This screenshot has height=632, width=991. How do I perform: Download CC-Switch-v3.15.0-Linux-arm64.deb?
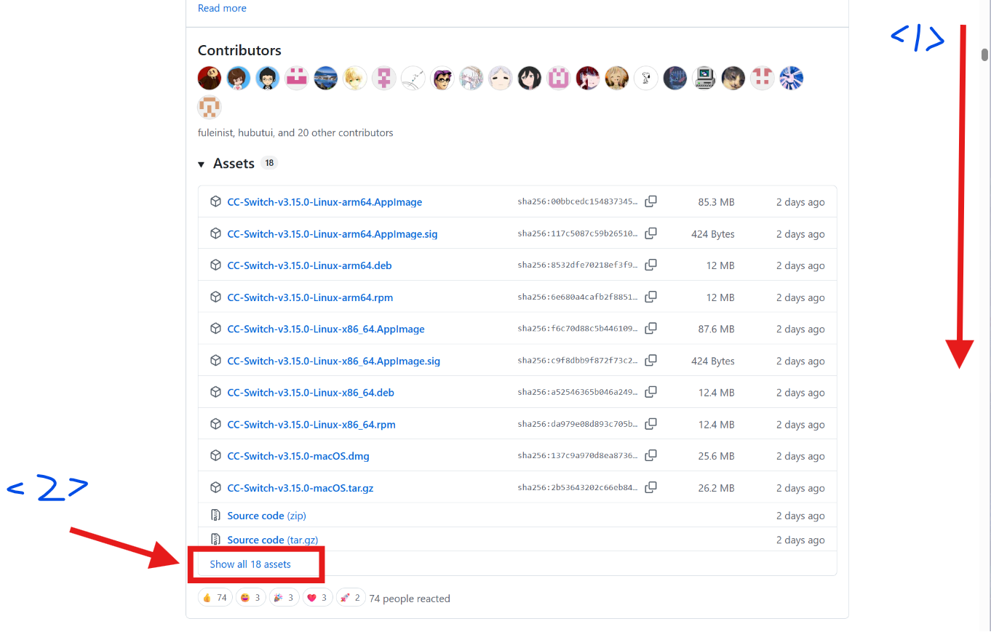[x=309, y=265]
